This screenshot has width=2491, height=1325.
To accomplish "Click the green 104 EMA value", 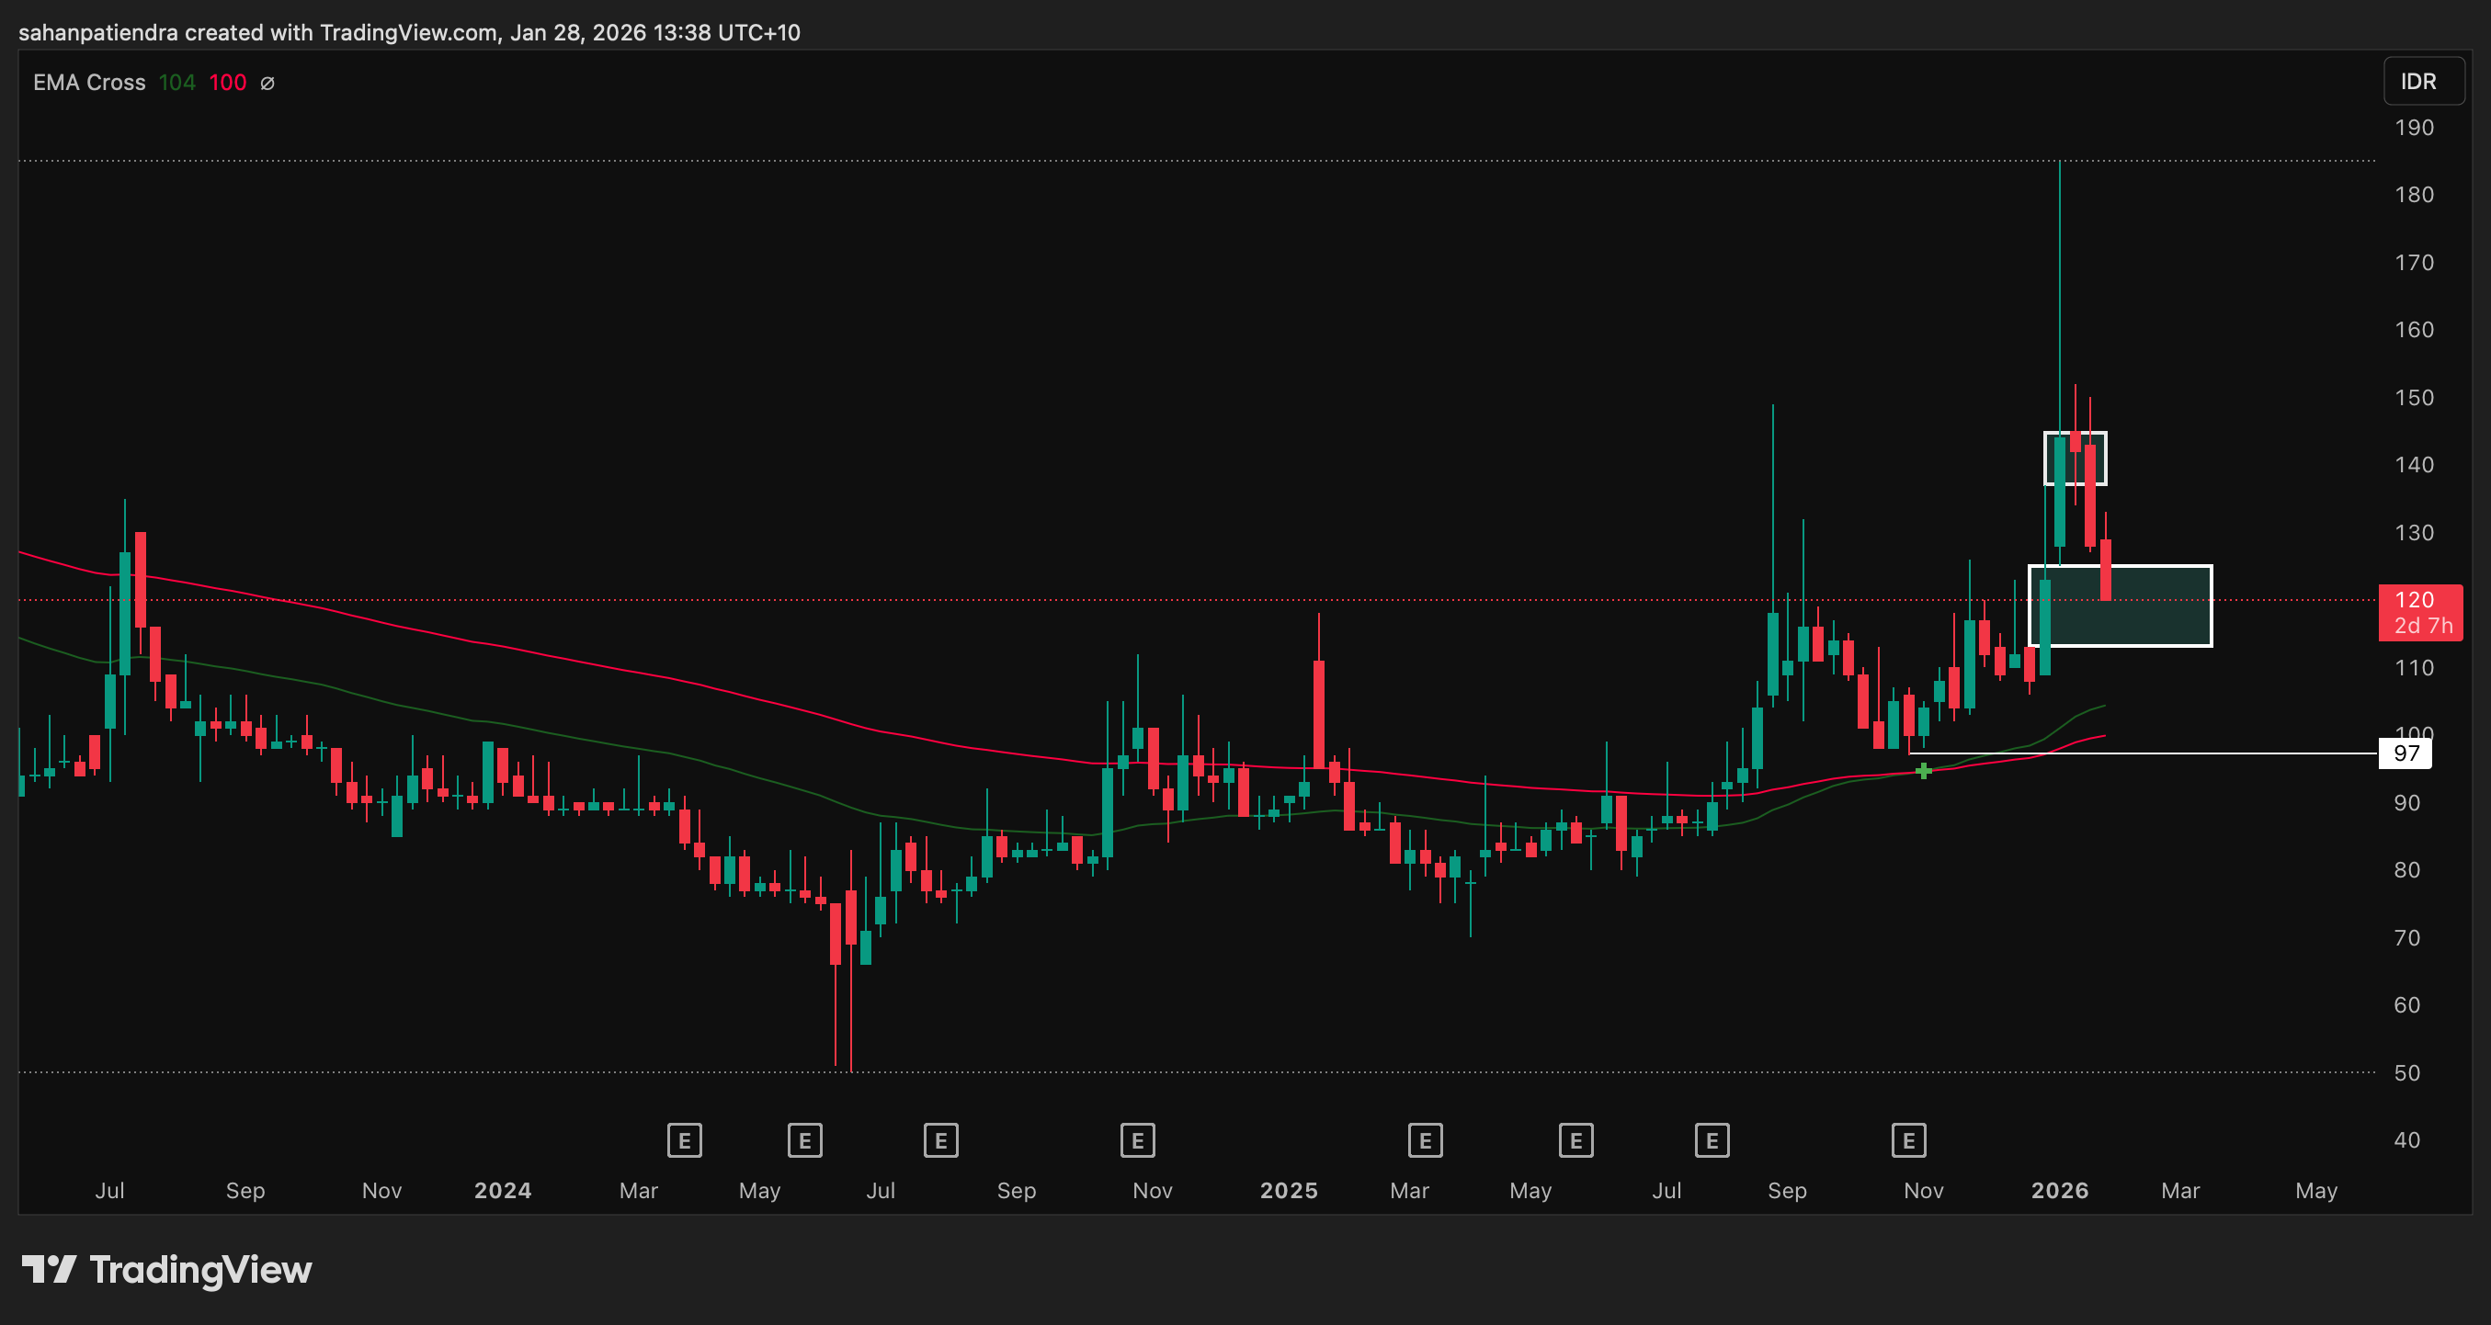I will 177,83.
